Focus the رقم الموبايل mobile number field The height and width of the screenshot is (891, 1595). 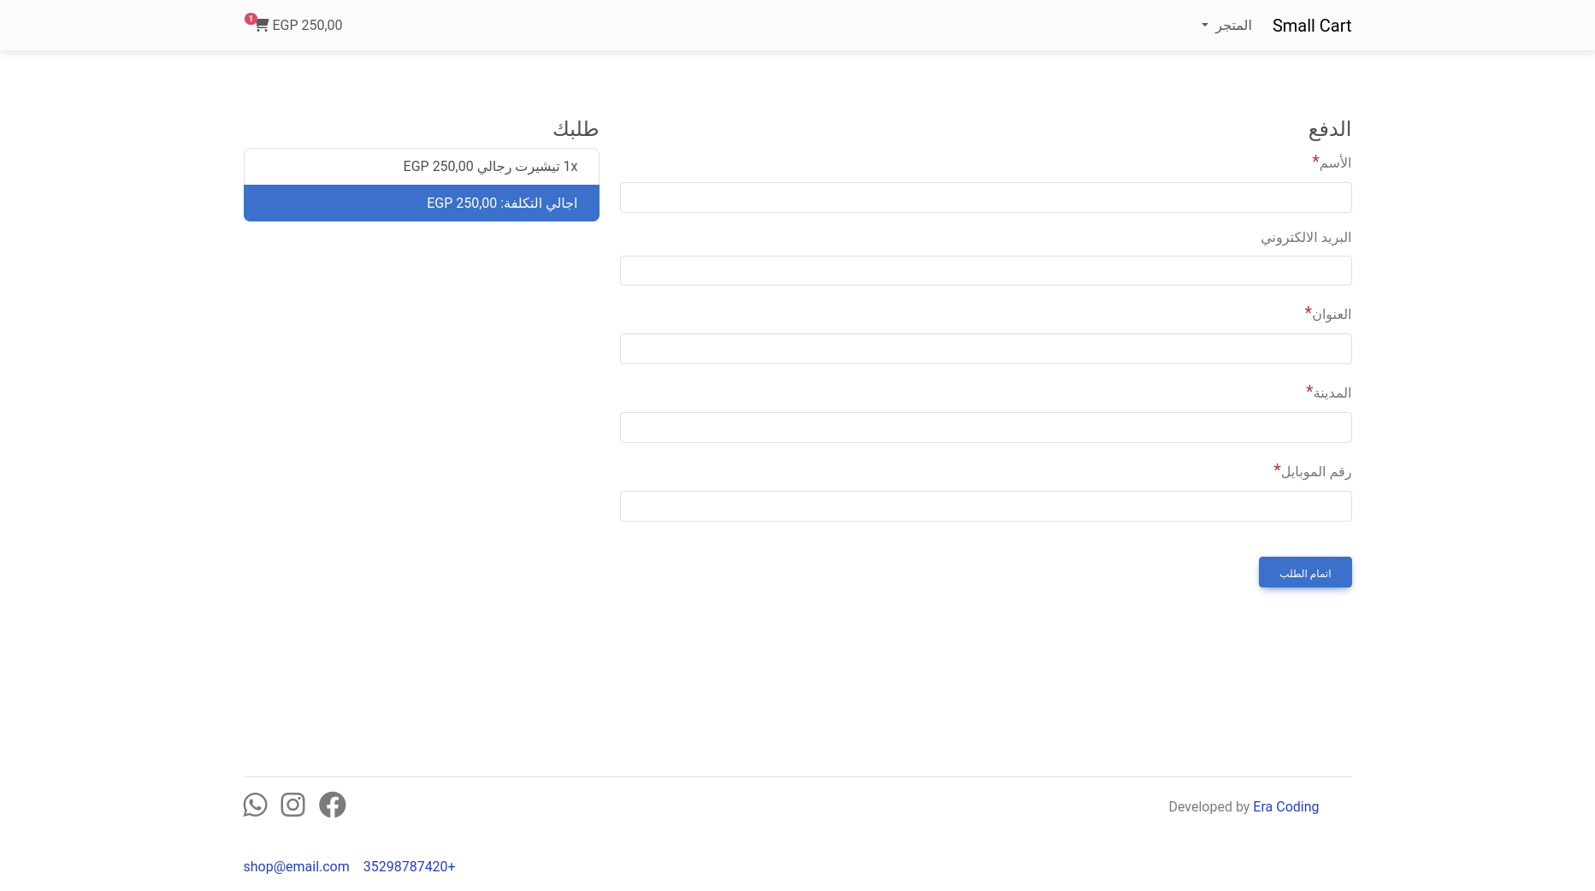(985, 506)
